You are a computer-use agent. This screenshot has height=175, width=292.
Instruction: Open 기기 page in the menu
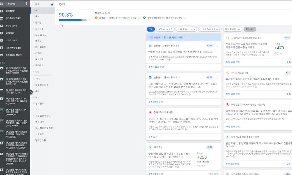pos(37,110)
